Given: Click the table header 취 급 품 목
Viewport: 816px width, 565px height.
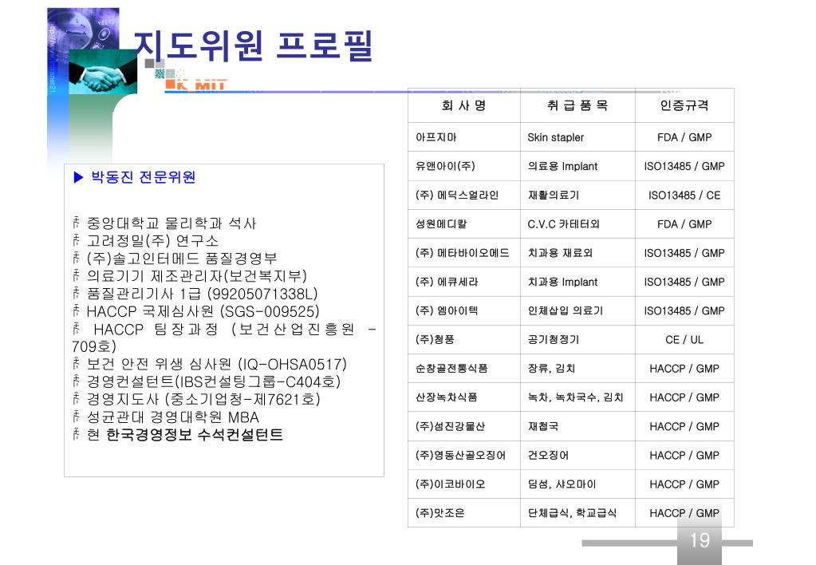Looking at the screenshot, I should tap(578, 105).
